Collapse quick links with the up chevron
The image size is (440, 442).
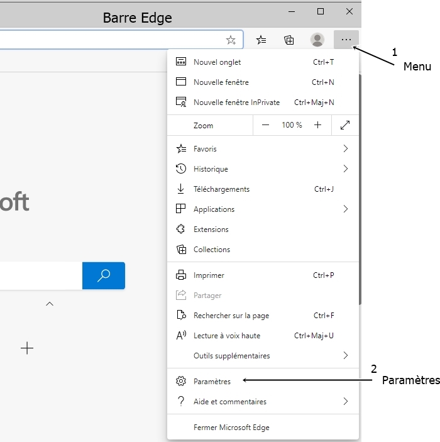pos(50,304)
